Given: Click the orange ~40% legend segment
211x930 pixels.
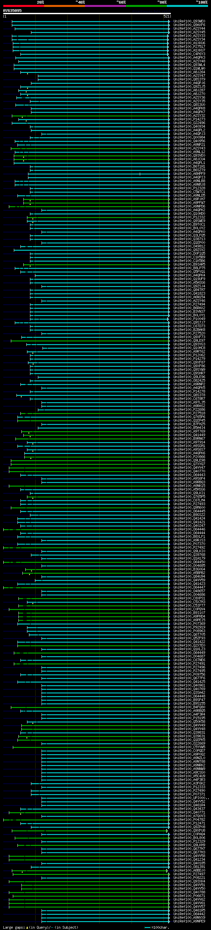Looking at the screenshot, I should pyautogui.click(x=65, y=6).
